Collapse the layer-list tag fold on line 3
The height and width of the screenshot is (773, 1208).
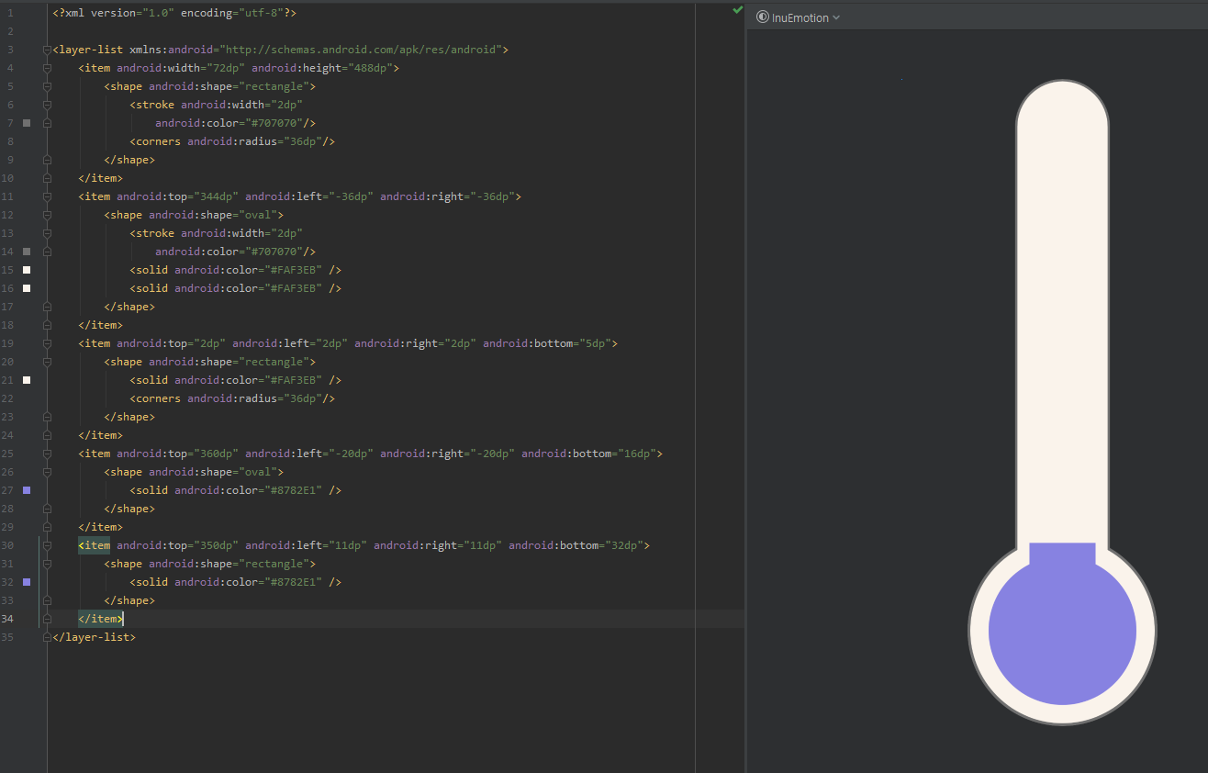(x=47, y=50)
